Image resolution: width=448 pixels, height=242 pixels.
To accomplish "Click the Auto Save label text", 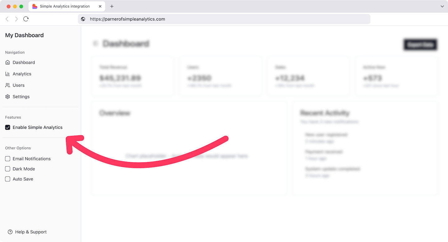I will tap(23, 179).
